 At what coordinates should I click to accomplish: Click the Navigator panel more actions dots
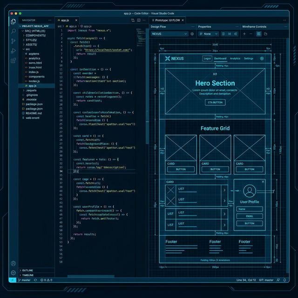pyautogui.click(x=50, y=20)
